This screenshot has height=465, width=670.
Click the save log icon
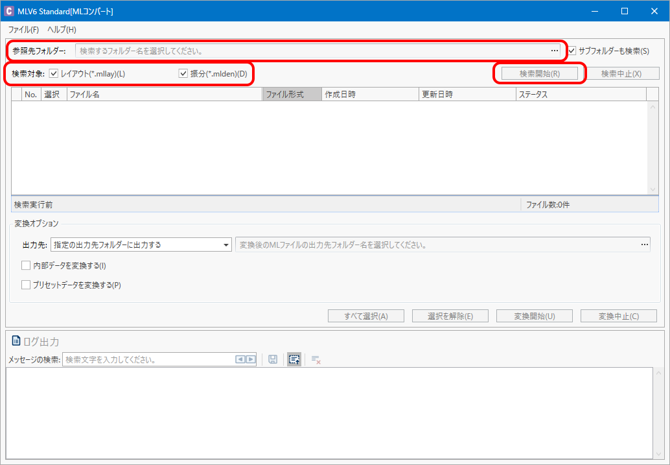273,359
